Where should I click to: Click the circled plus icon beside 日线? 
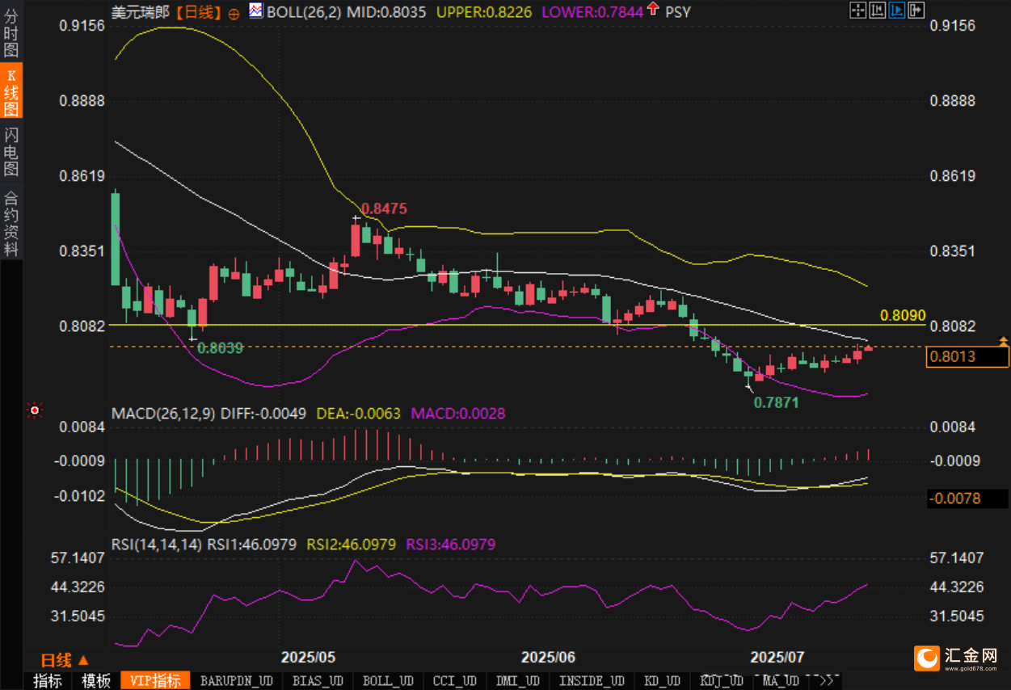pyautogui.click(x=234, y=13)
